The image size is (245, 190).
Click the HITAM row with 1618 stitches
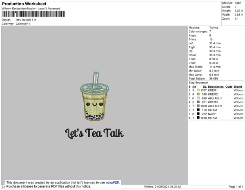coord(216,118)
